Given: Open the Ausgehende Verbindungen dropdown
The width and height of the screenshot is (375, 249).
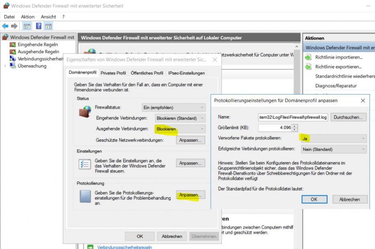Looking at the screenshot, I should point(180,129).
